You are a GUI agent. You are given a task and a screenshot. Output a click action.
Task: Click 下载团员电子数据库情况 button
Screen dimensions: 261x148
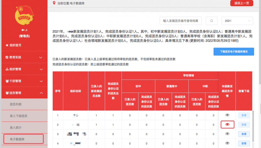(234, 52)
